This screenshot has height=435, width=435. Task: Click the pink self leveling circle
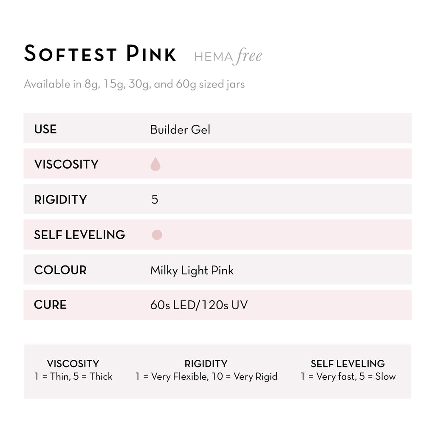[157, 234]
